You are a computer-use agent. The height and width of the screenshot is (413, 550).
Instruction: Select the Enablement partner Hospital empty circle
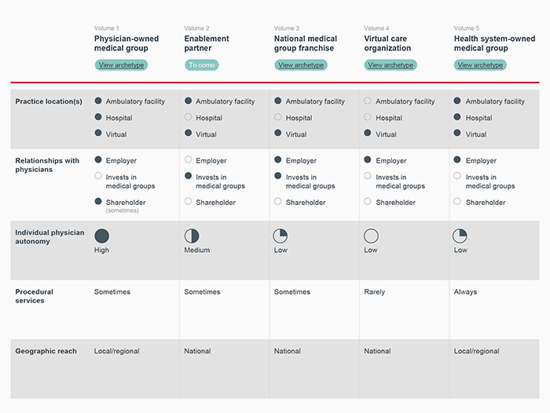188,118
